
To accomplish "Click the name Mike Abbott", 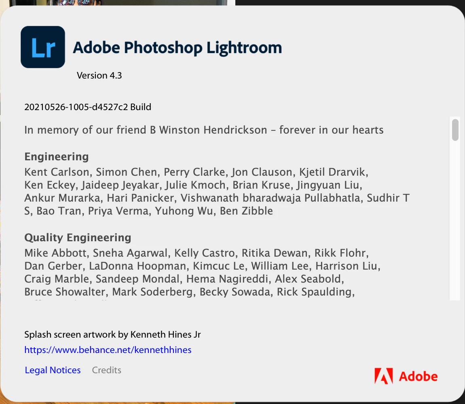I will coord(55,253).
